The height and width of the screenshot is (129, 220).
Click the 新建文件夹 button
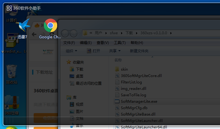(139, 51)
